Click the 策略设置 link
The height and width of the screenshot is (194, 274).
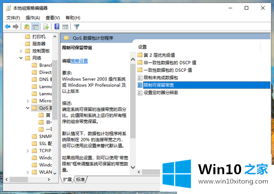(x=79, y=61)
